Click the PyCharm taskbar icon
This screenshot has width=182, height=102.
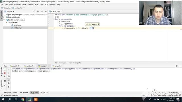29,99
